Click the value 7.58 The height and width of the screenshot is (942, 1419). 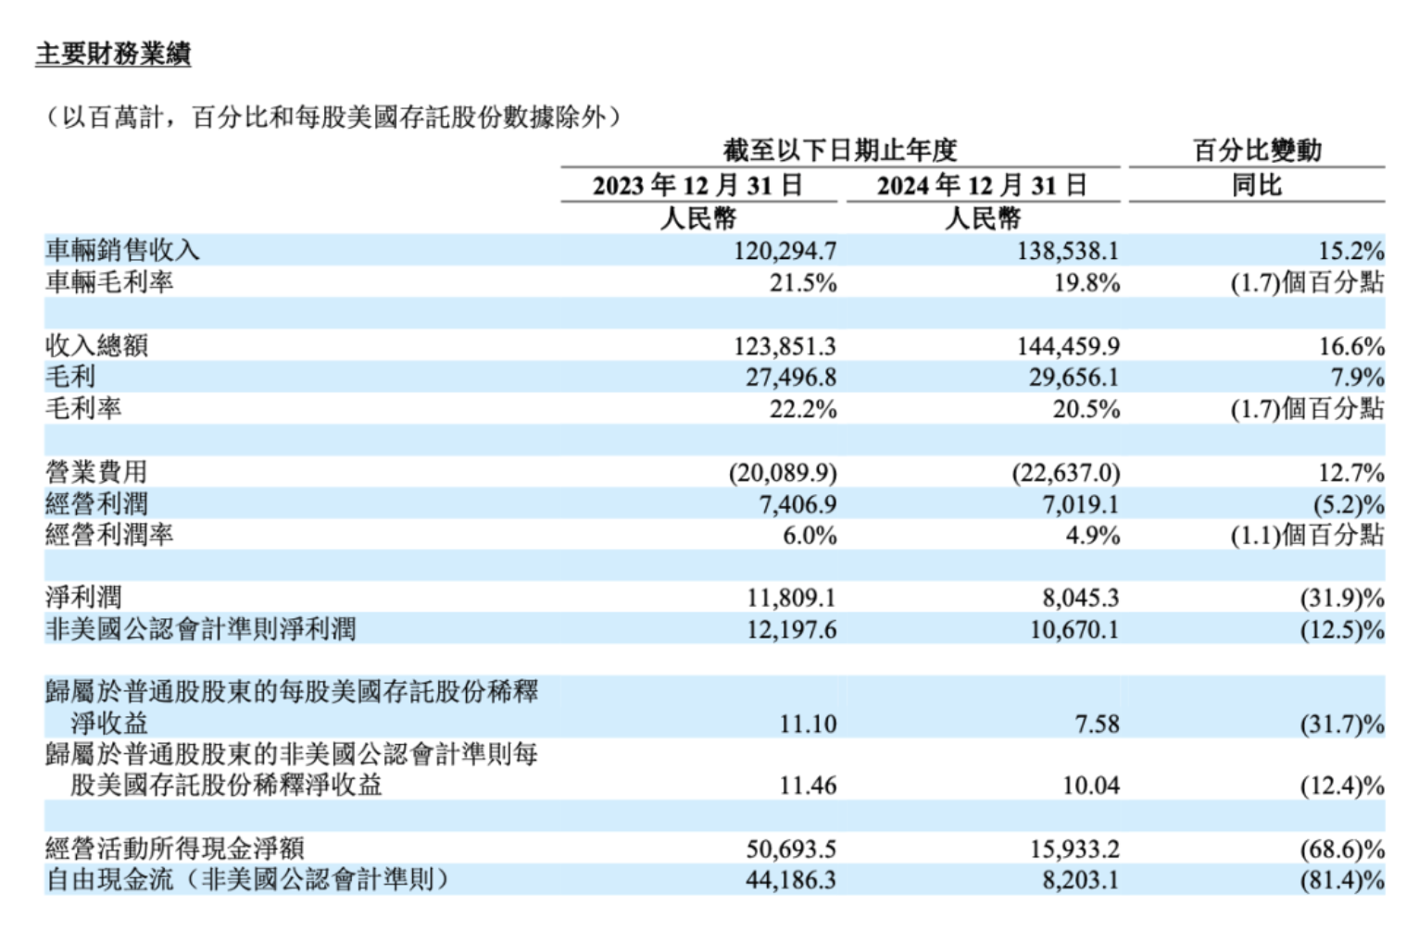[1098, 724]
